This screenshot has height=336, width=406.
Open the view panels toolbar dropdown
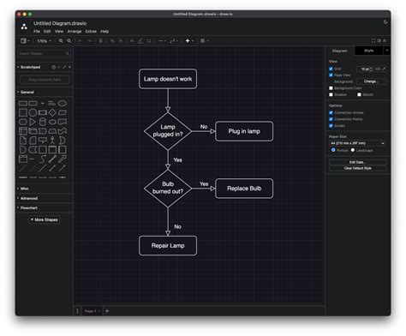(x=25, y=41)
